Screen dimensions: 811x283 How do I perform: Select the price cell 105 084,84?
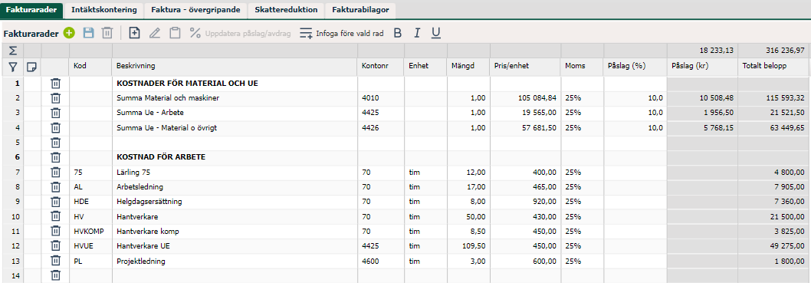click(526, 98)
